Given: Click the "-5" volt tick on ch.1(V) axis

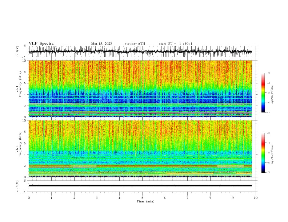Looking at the screenshot, I should (25, 57).
